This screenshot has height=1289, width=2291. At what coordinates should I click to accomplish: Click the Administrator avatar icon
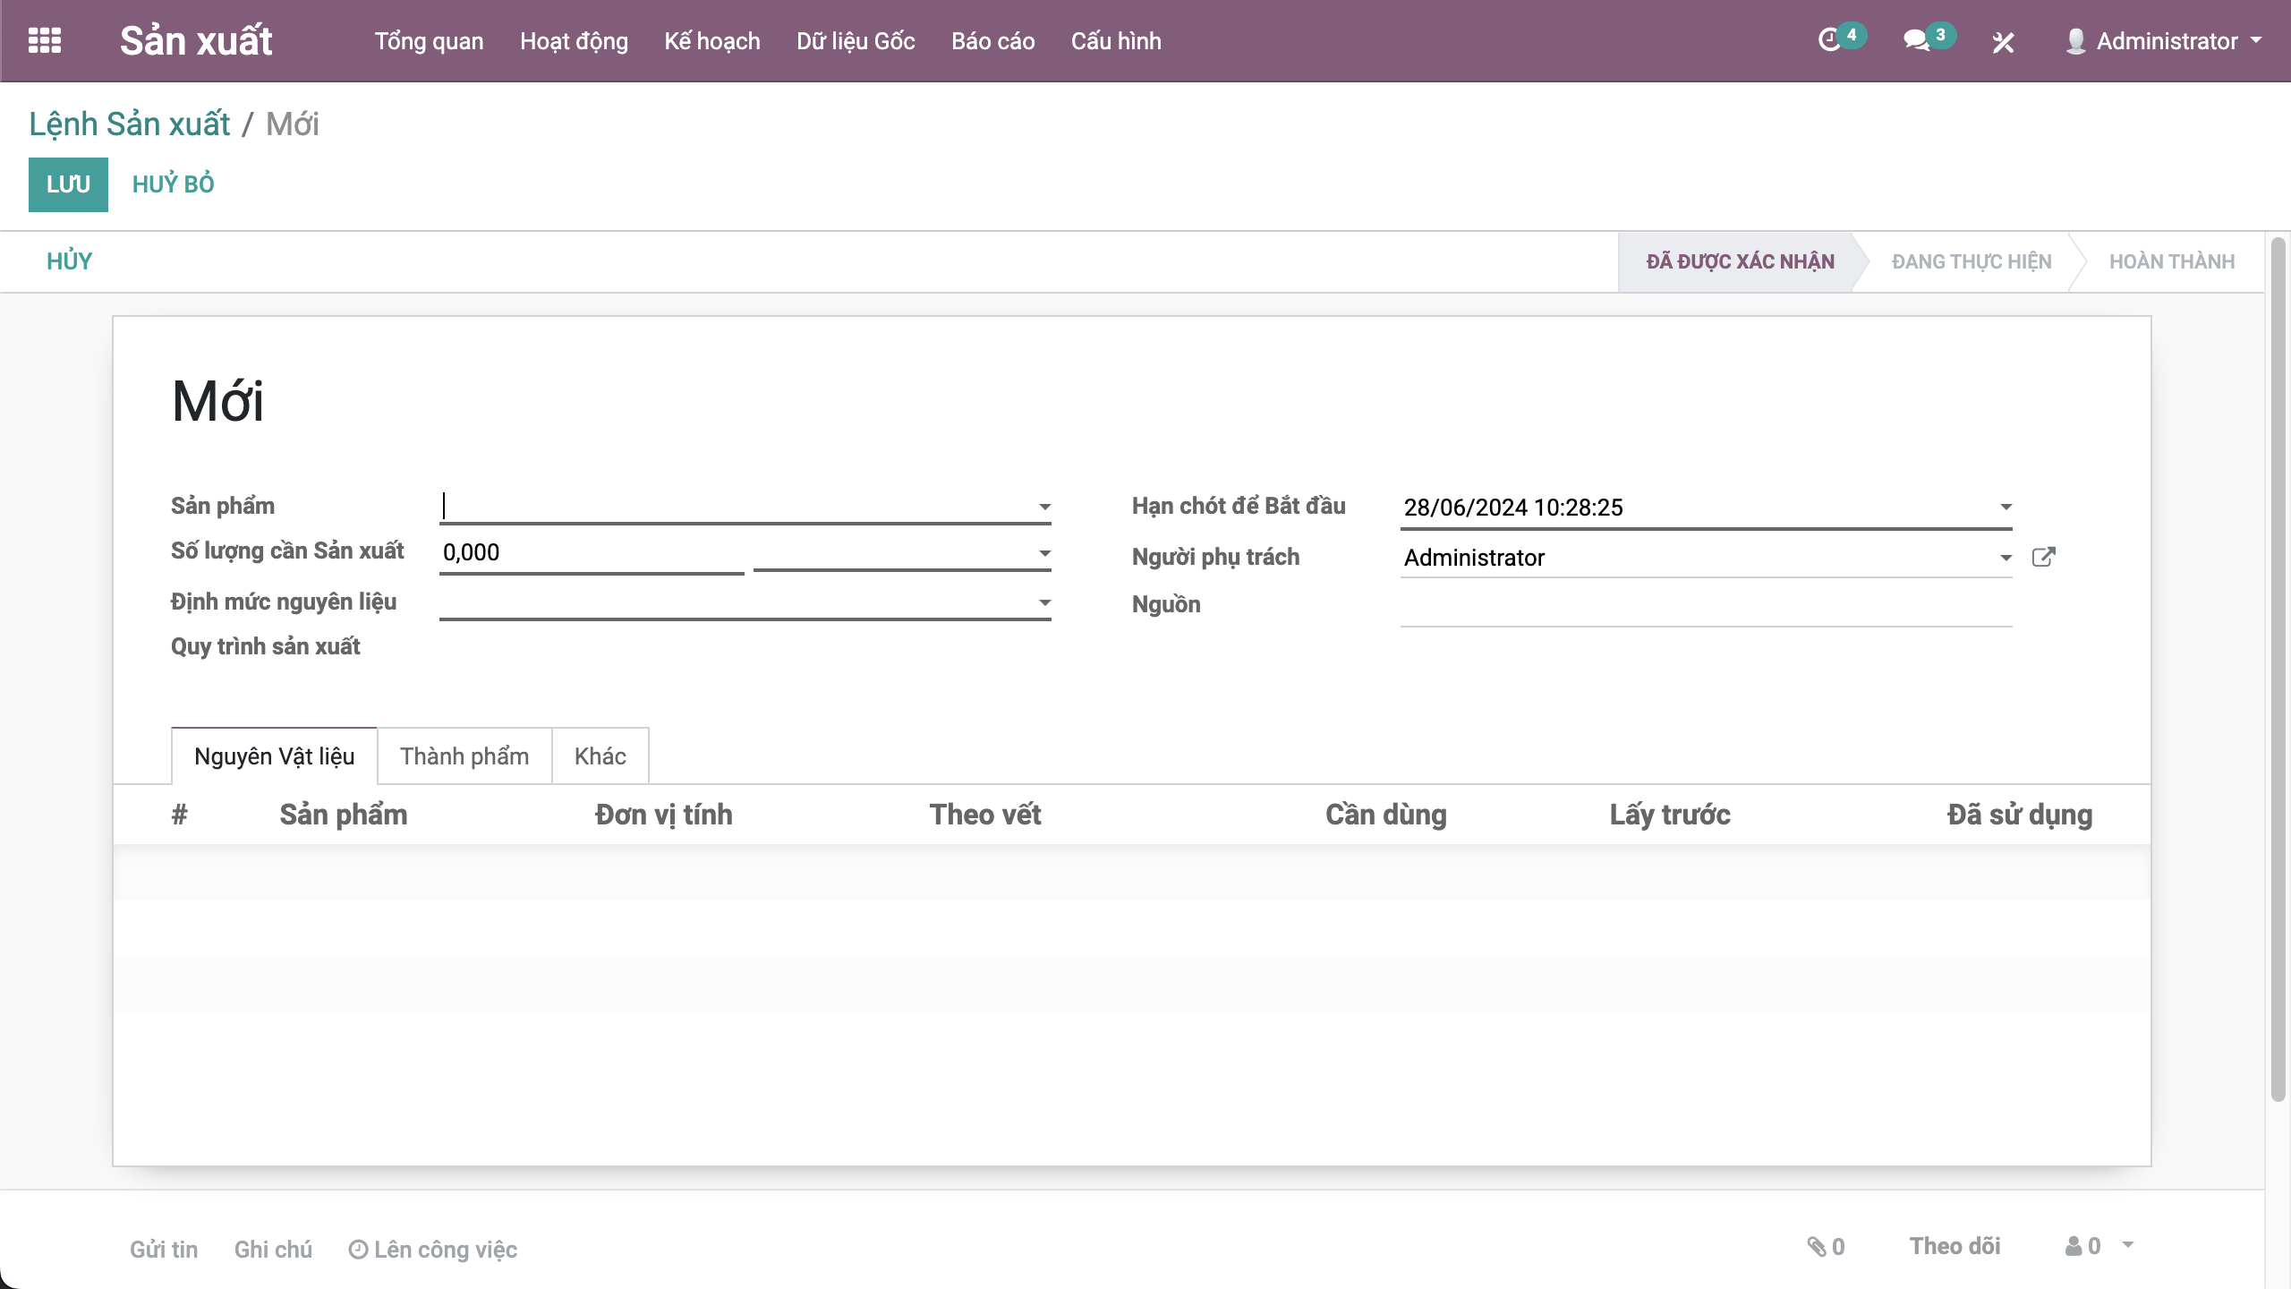click(2075, 41)
